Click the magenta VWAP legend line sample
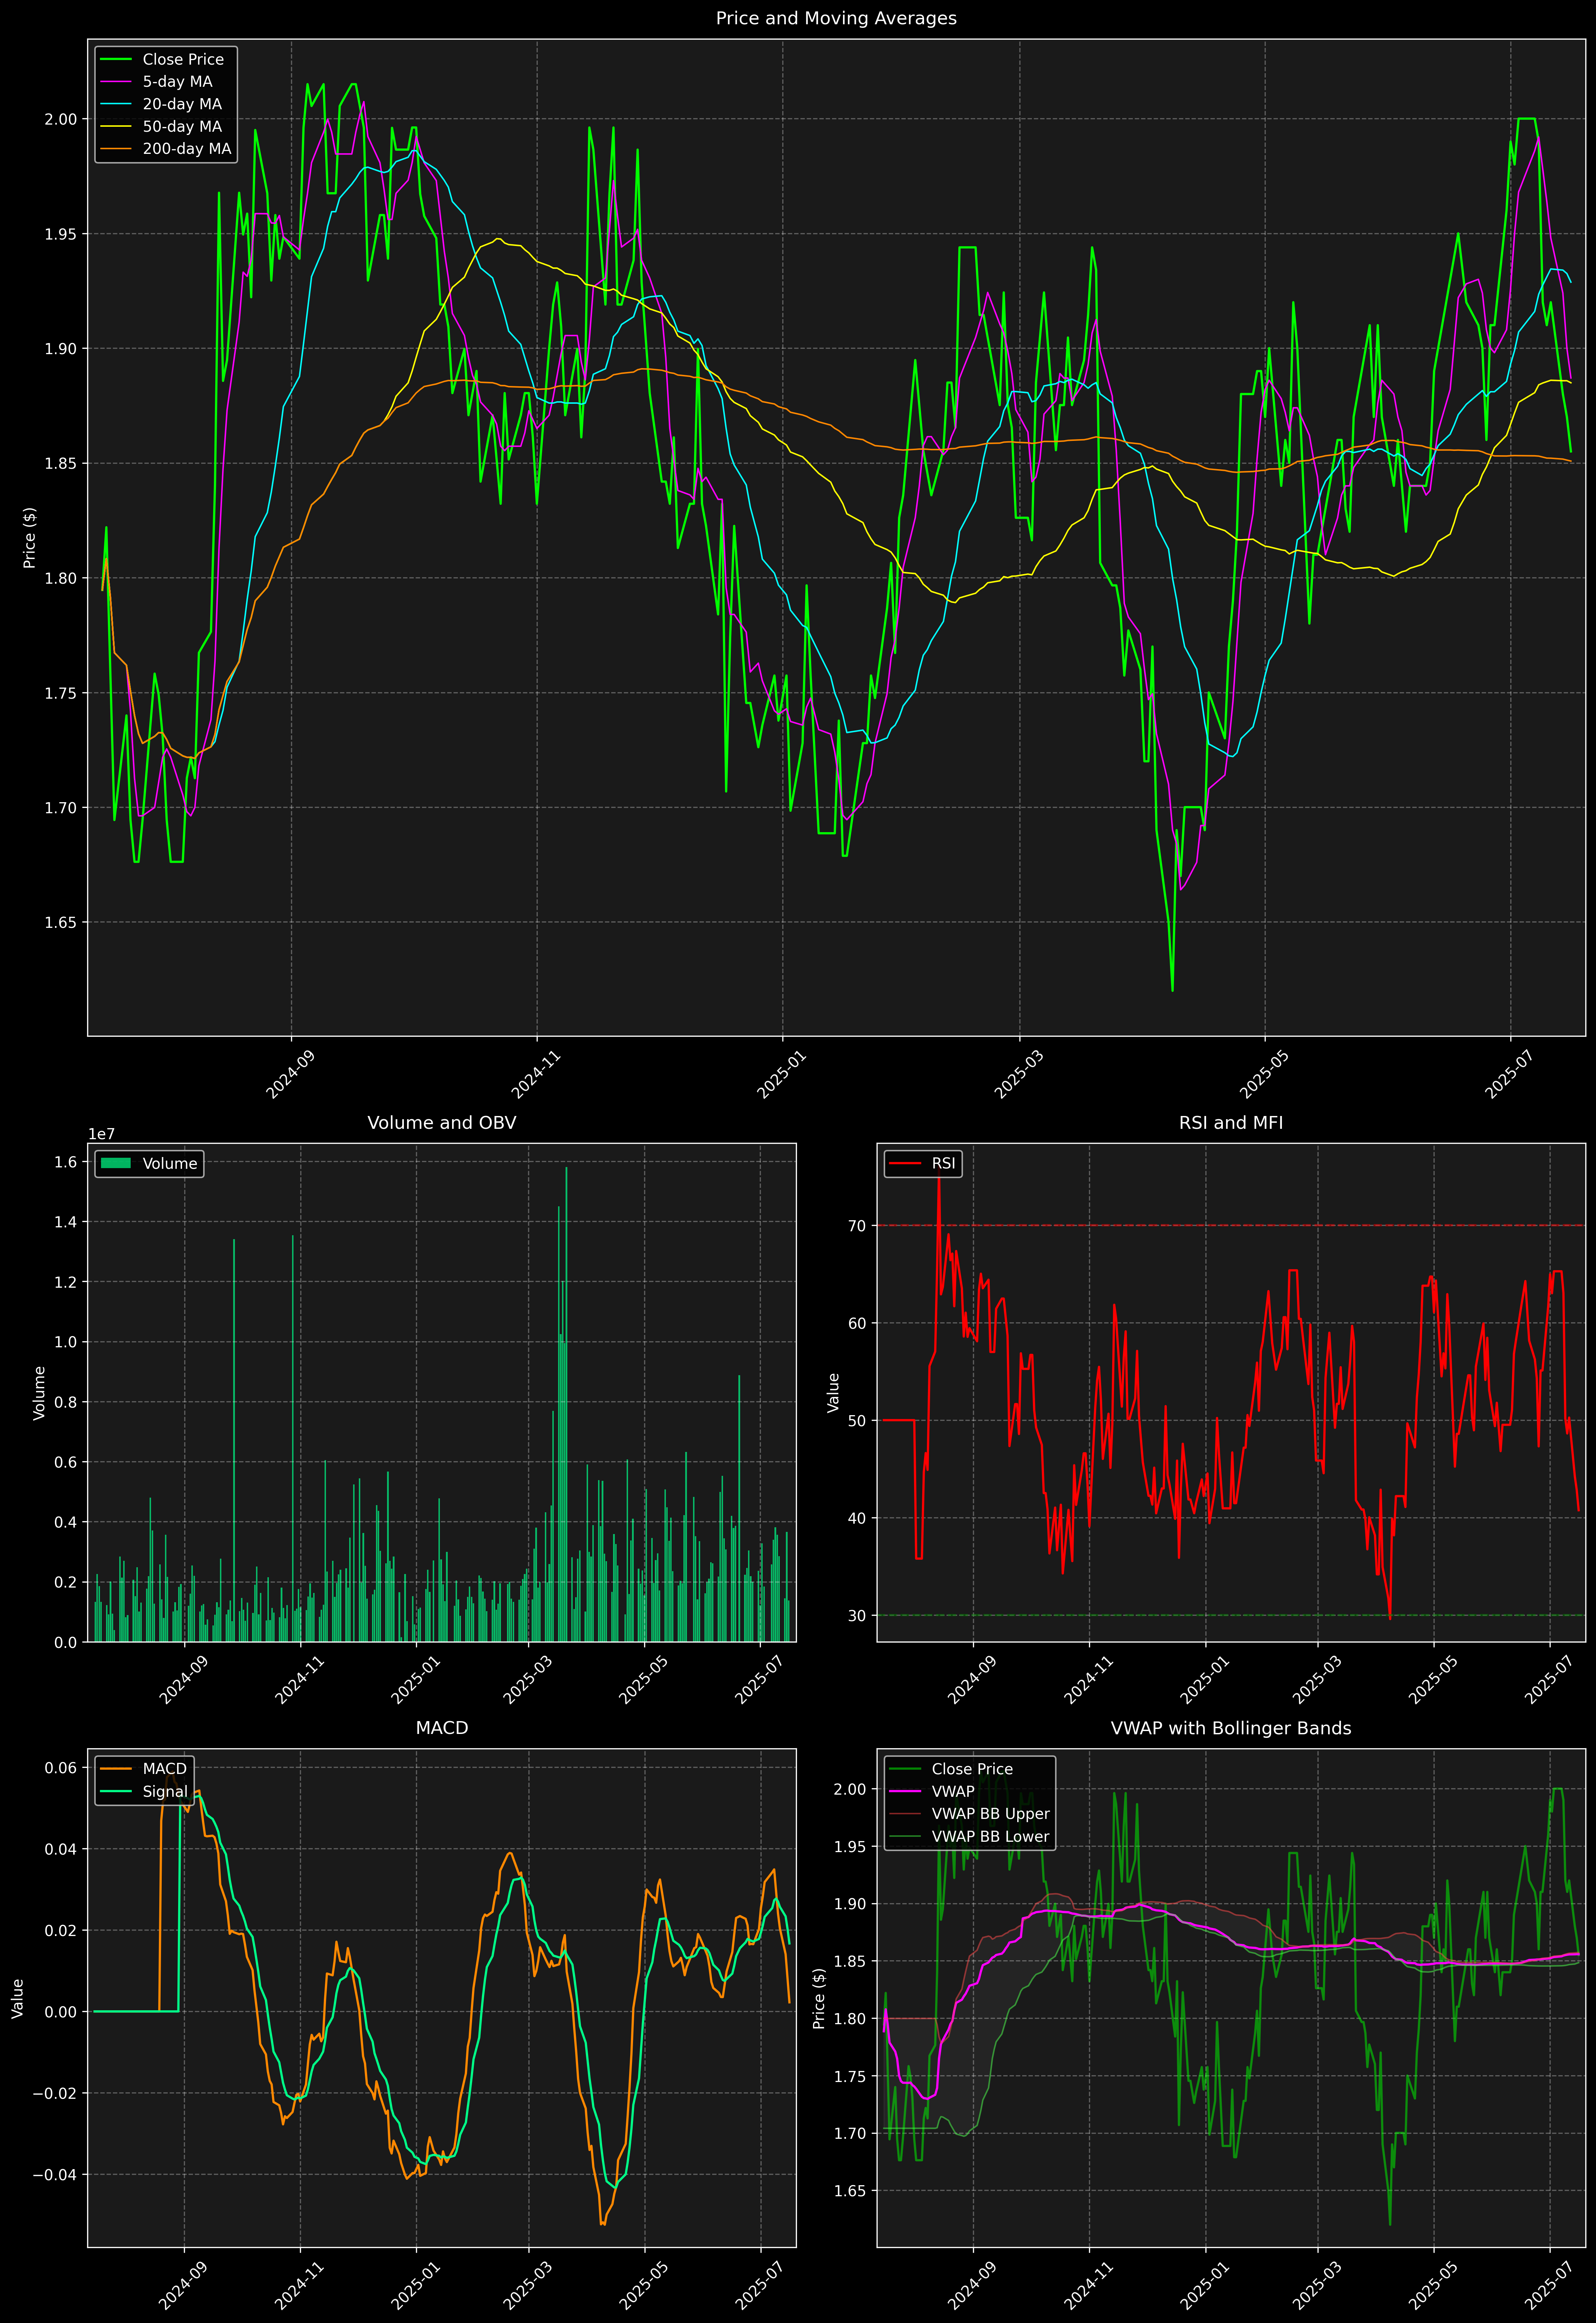This screenshot has height=2323, width=1596. 905,1791
